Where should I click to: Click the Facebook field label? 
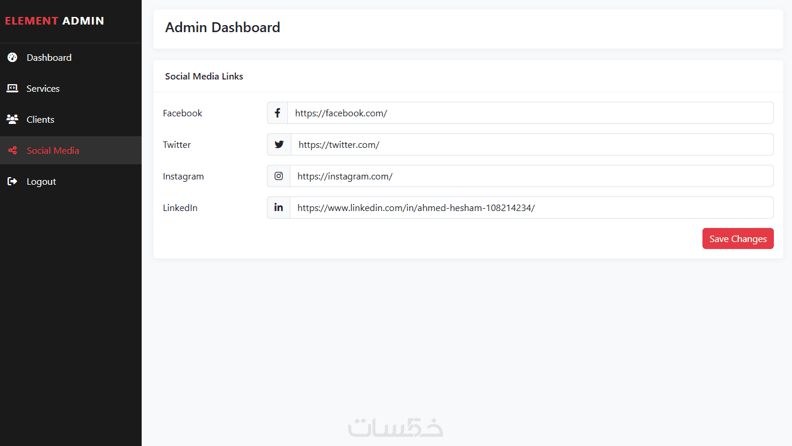[x=183, y=113]
